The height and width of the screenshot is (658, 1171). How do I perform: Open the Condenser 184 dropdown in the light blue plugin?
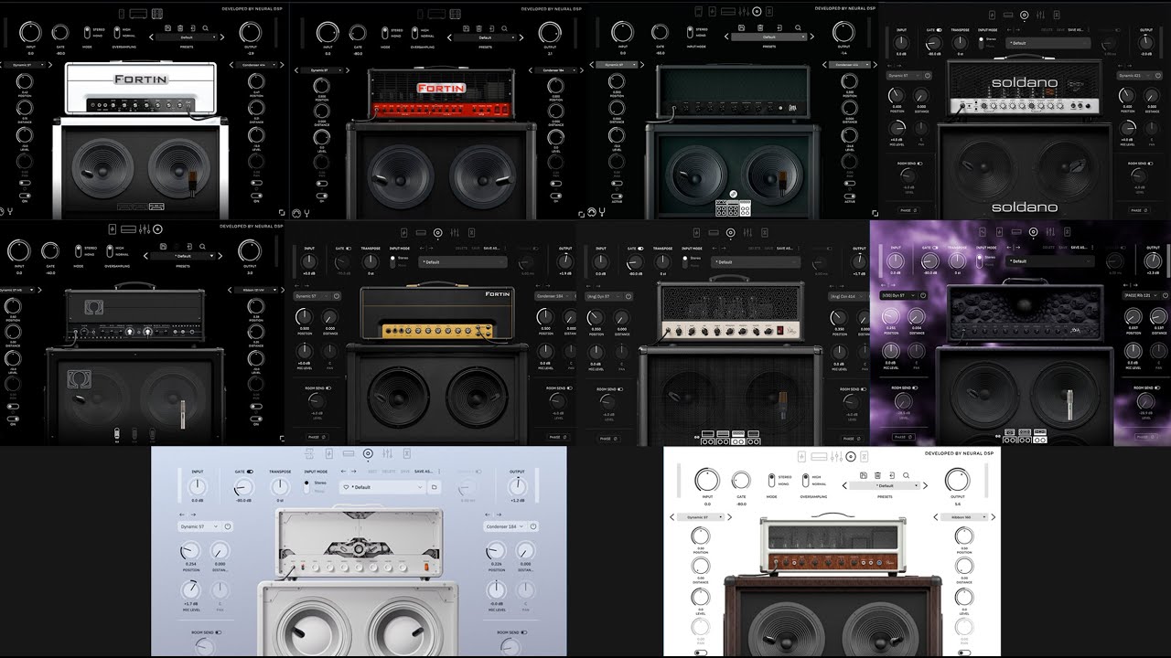click(505, 526)
